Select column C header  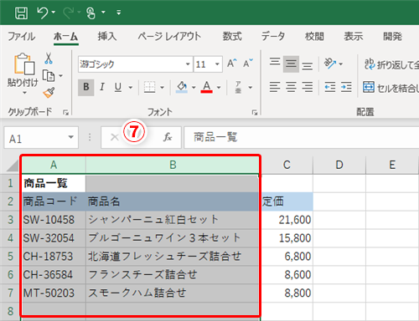click(x=287, y=165)
